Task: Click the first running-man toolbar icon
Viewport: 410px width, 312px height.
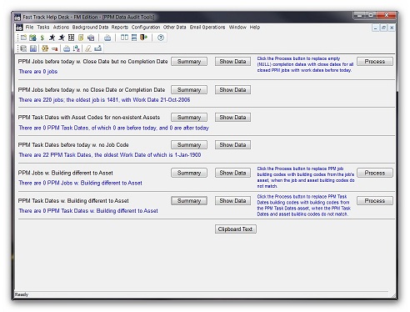Action: (52, 38)
